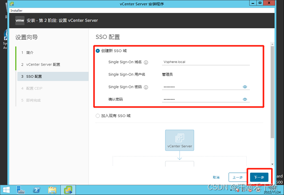Reveal the 确认密码 field with eye icon
The width and height of the screenshot is (284, 195).
tap(245, 99)
